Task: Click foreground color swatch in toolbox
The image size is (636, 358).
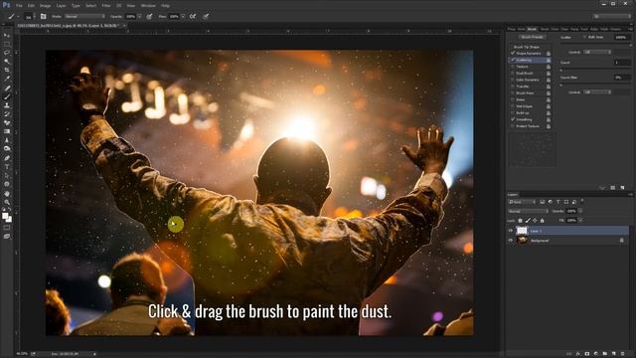Action: coord(5,217)
